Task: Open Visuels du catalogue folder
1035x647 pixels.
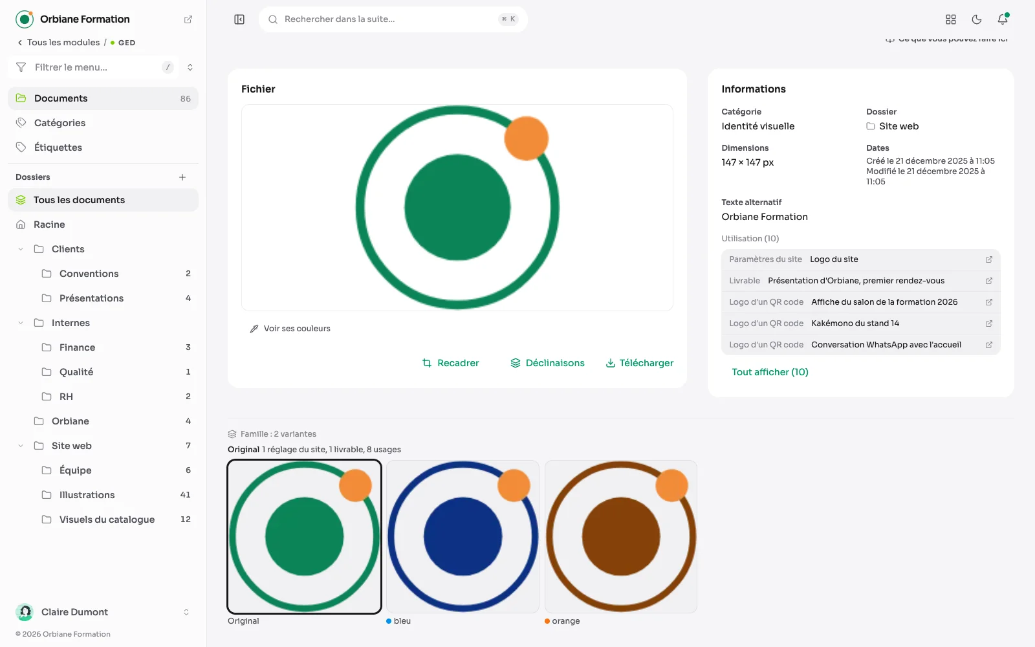Action: click(x=116, y=520)
